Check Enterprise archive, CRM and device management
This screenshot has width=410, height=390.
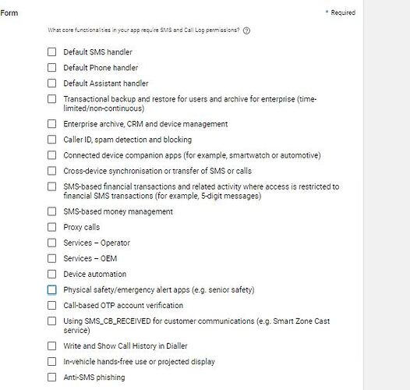coord(51,124)
